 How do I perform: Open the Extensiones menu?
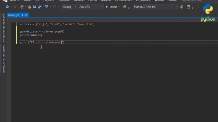(143, 1)
